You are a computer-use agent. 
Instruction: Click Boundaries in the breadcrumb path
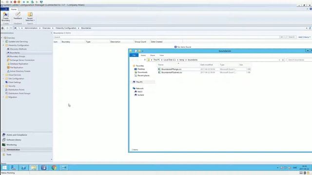(x=86, y=28)
